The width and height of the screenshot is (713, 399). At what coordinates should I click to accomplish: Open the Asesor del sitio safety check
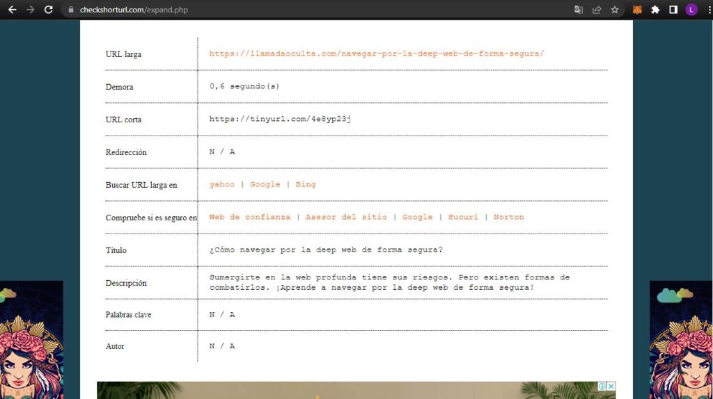click(346, 217)
